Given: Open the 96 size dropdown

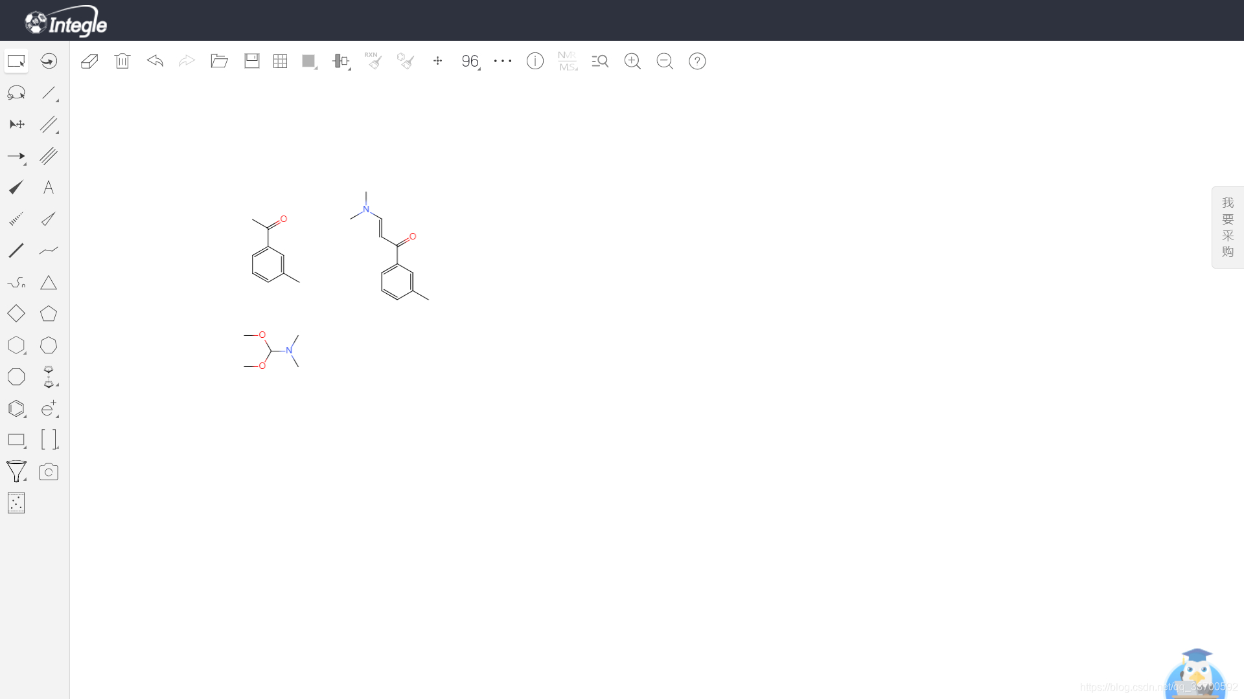Looking at the screenshot, I should pyautogui.click(x=471, y=61).
